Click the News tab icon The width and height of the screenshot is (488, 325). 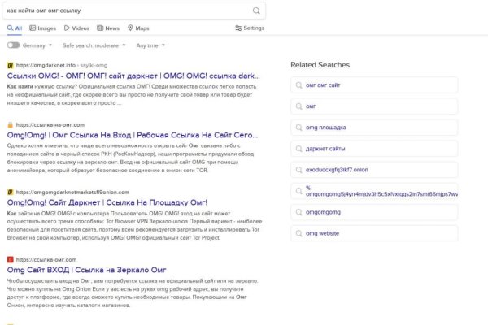99,28
